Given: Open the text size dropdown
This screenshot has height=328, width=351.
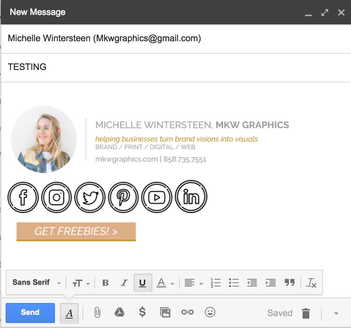Looking at the screenshot, I should (x=81, y=283).
